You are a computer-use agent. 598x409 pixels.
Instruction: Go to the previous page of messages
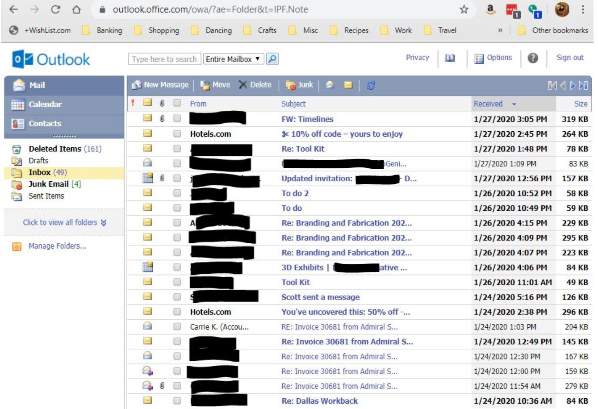click(x=563, y=85)
